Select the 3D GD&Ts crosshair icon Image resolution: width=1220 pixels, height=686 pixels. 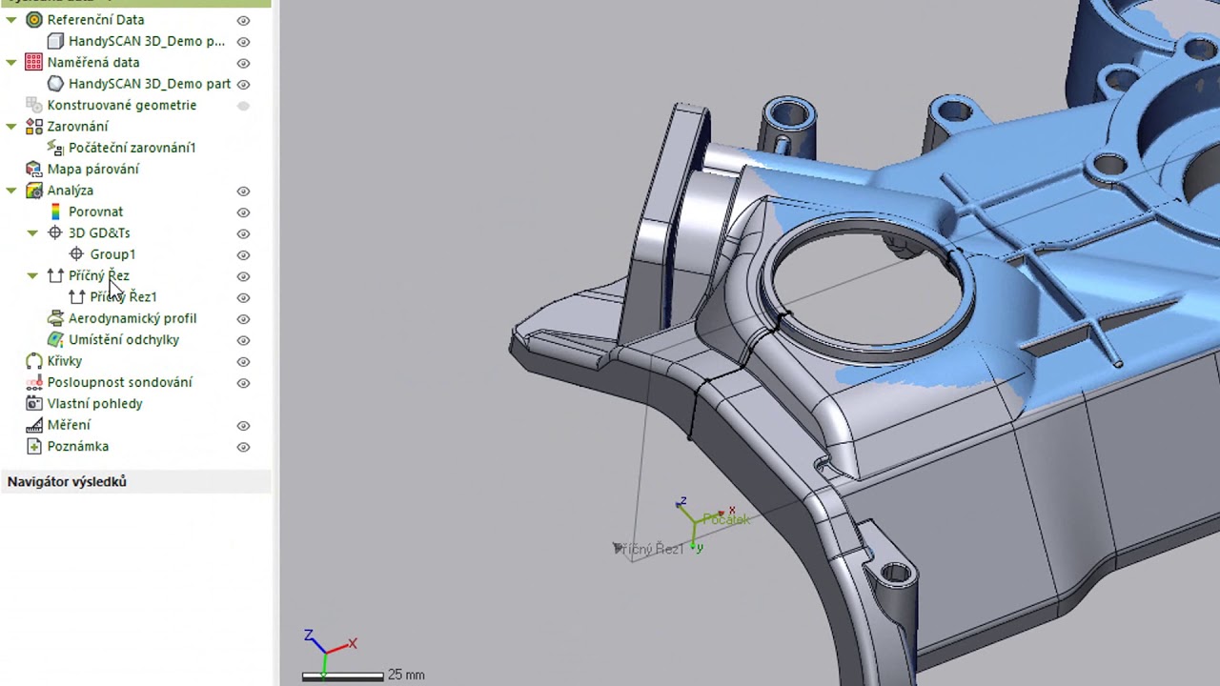(x=55, y=232)
